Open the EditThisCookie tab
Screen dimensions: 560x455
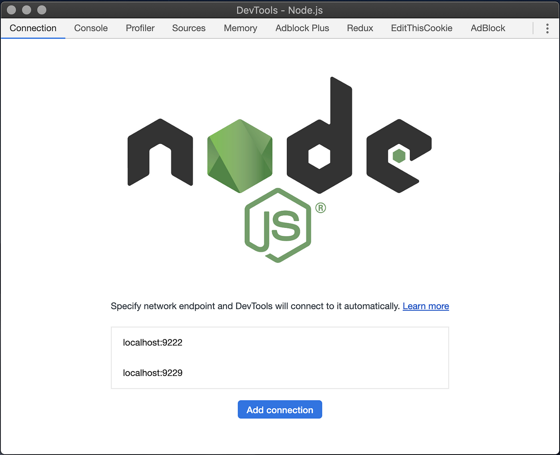422,28
